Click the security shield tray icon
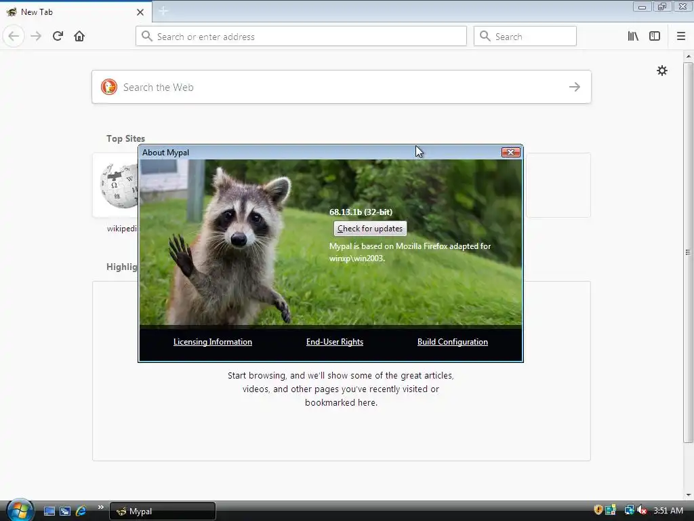Screen dimensions: 694x521 598,510
